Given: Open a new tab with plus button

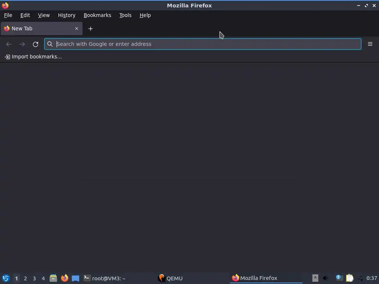Looking at the screenshot, I should pyautogui.click(x=90, y=29).
